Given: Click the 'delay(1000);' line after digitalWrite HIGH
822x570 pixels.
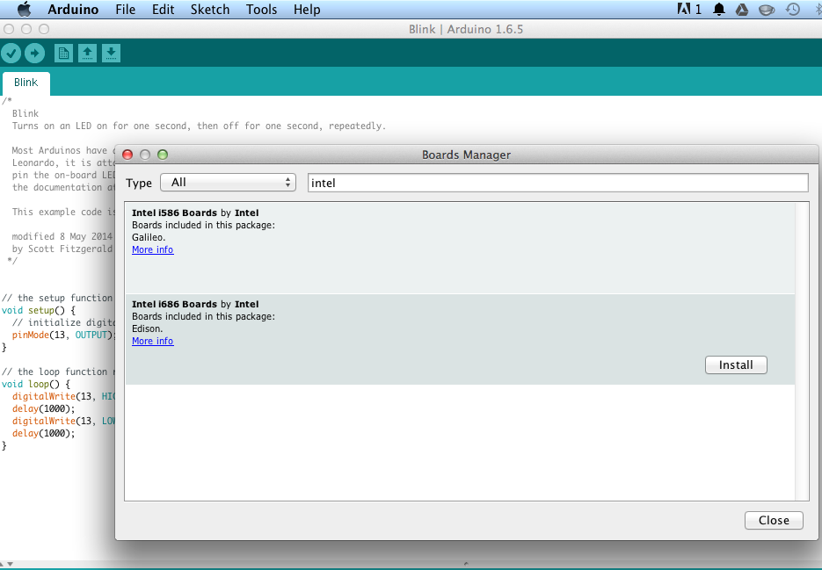Looking at the screenshot, I should 43,408.
